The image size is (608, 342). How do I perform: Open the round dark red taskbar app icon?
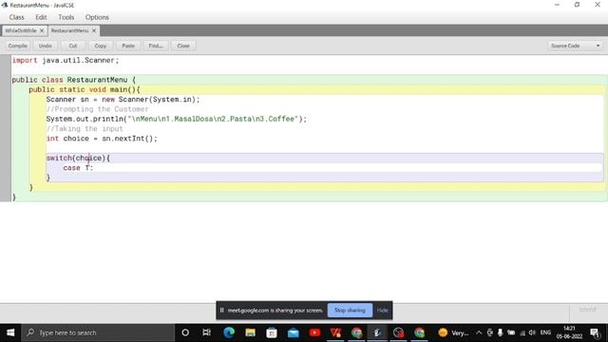[x=398, y=332]
